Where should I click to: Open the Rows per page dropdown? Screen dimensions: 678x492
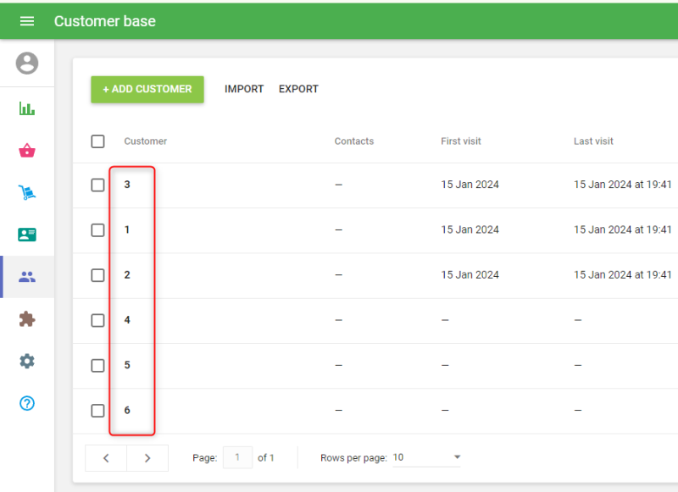426,457
